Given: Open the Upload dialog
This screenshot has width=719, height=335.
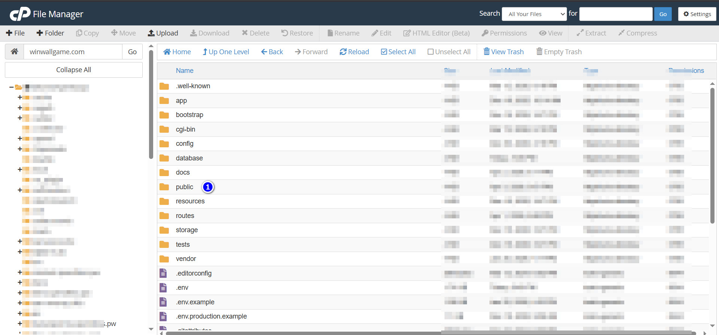Looking at the screenshot, I should 163,33.
